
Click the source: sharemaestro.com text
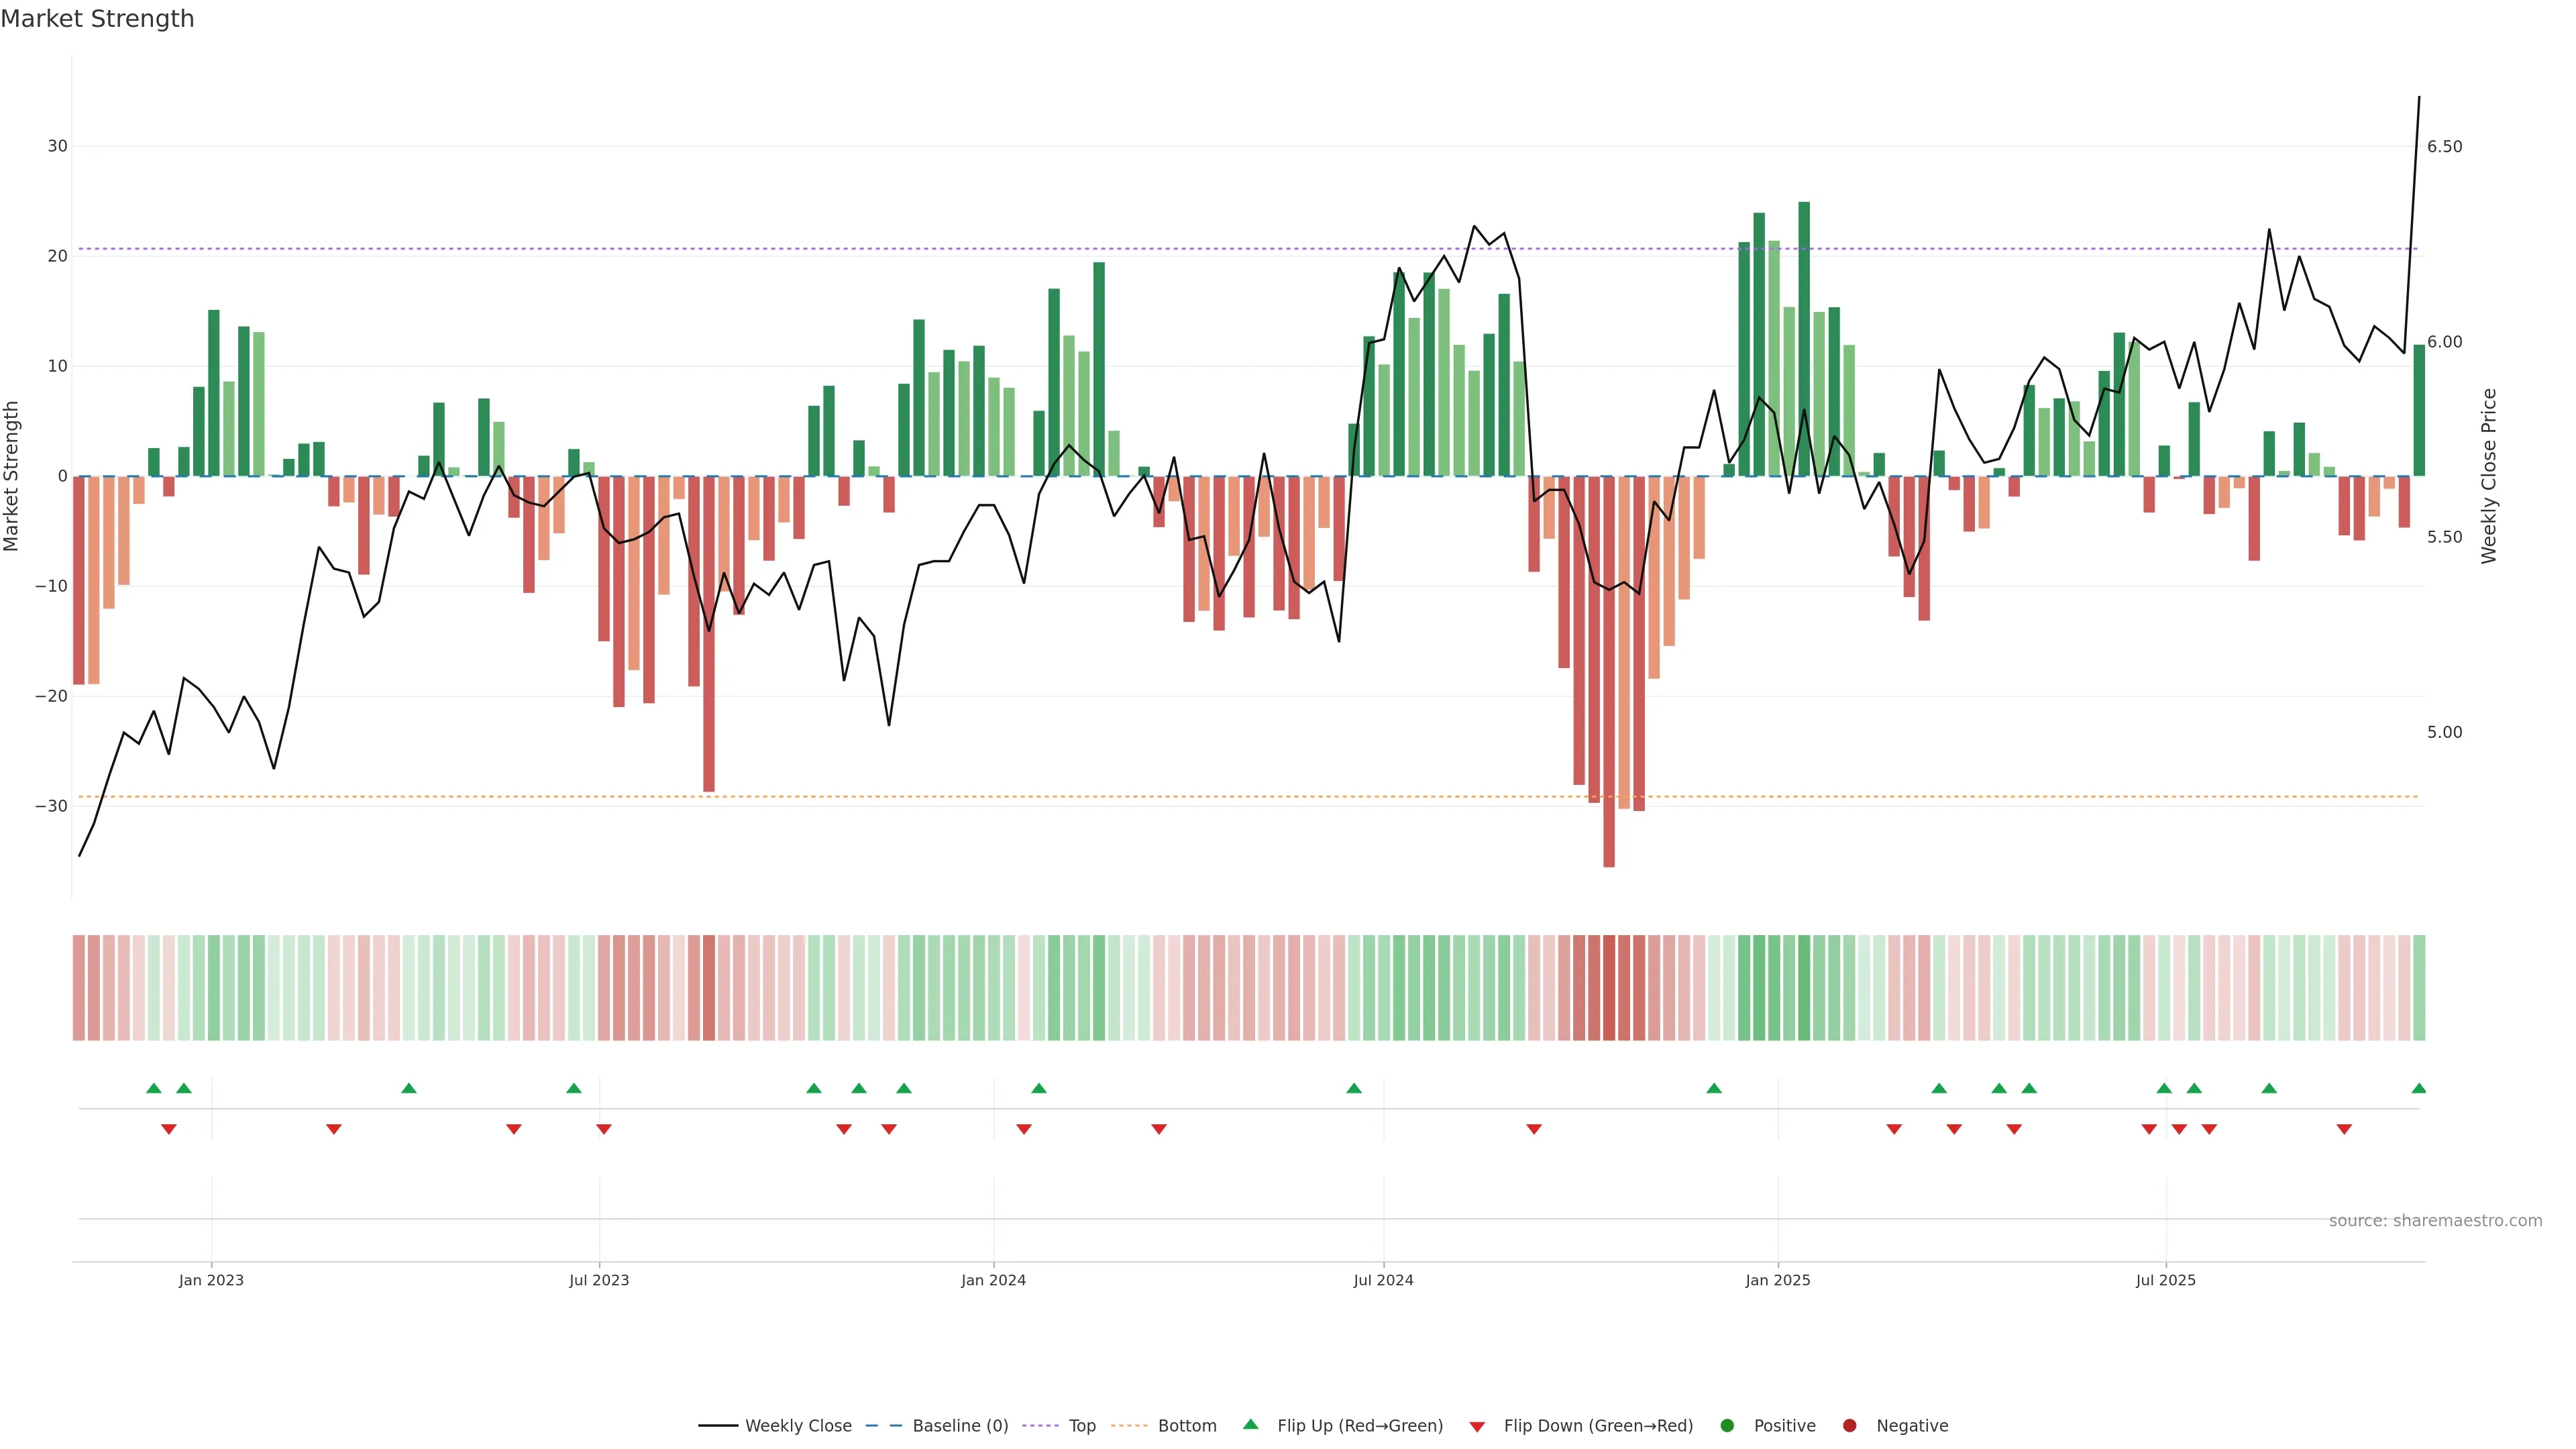click(x=2435, y=1221)
